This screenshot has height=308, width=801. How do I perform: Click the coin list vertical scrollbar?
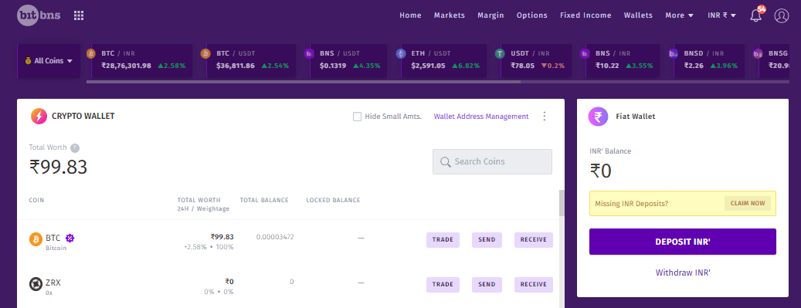point(562,203)
